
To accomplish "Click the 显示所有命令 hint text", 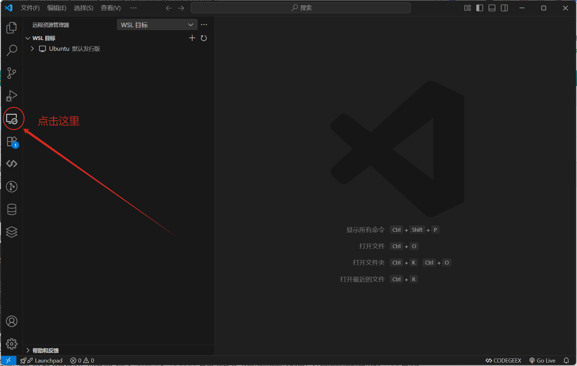I will click(x=366, y=230).
